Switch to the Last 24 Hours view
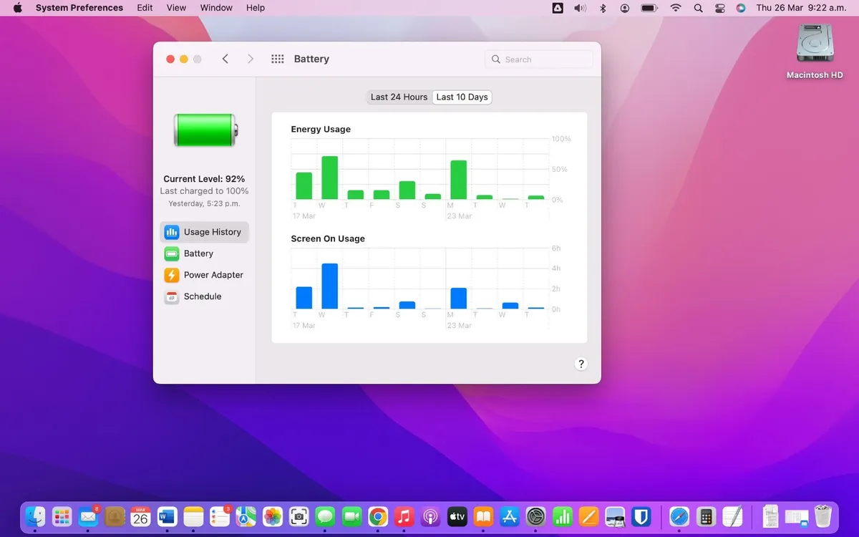This screenshot has height=537, width=859. point(399,97)
